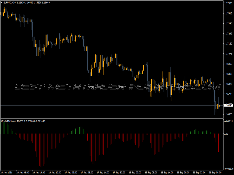This screenshot has height=175, width=234.
Task: Click the 1.16820 price scale label
Action: point(228,84)
